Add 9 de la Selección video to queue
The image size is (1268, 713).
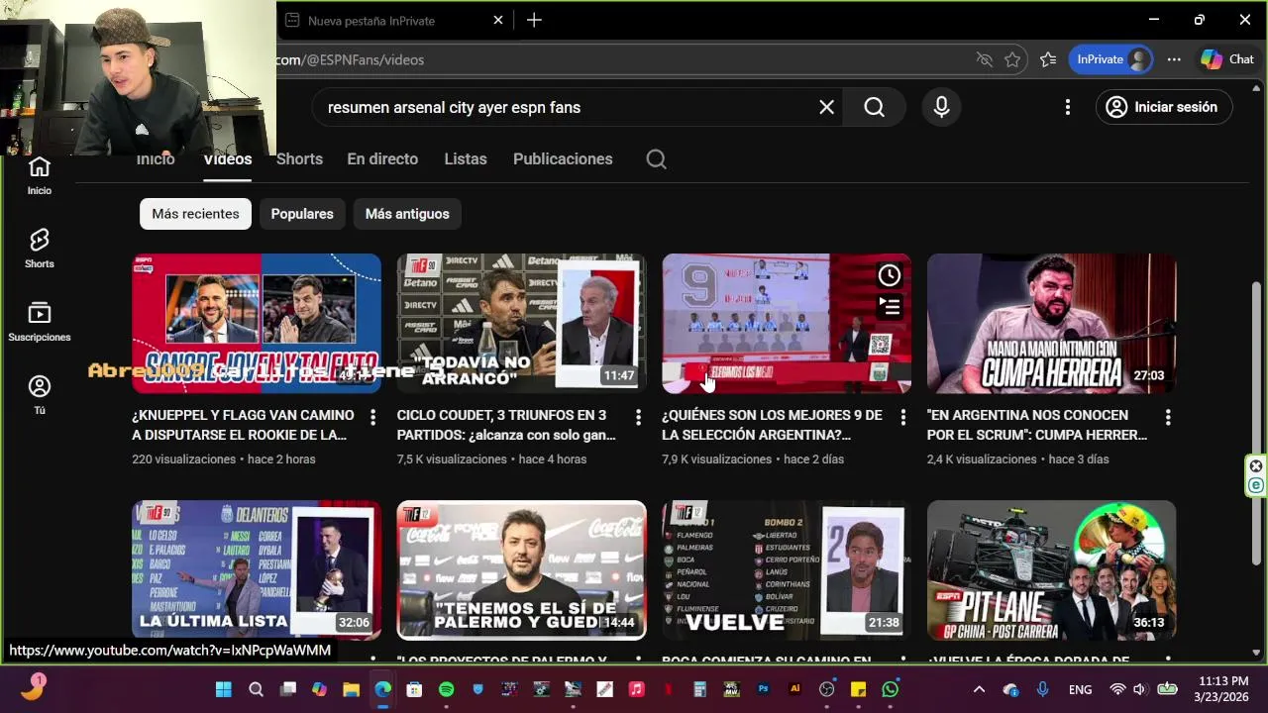(x=890, y=307)
